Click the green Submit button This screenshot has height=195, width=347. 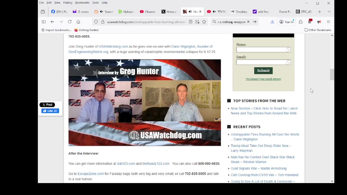[x=263, y=71]
